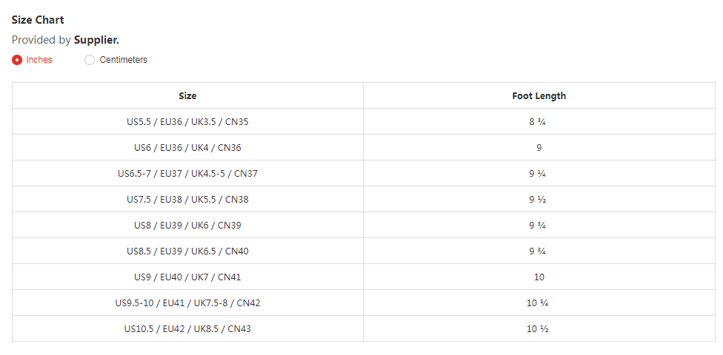Select the Inches radio button
The height and width of the screenshot is (355, 723).
17,60
